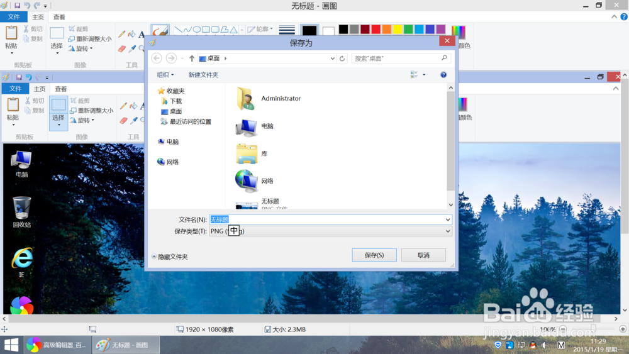
Task: Toggle 隐藏文件夹 at dialog bottom
Action: 170,257
